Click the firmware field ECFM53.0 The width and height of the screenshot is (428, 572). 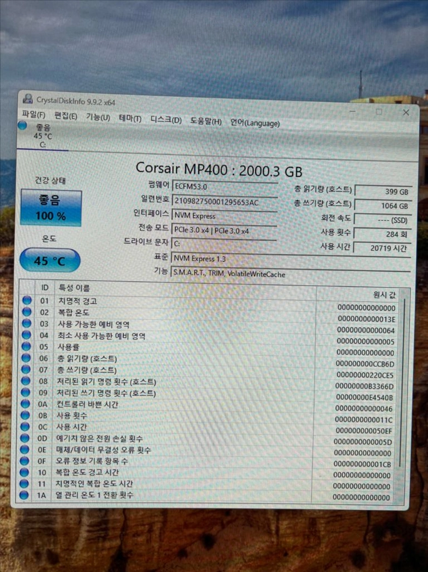(224, 186)
